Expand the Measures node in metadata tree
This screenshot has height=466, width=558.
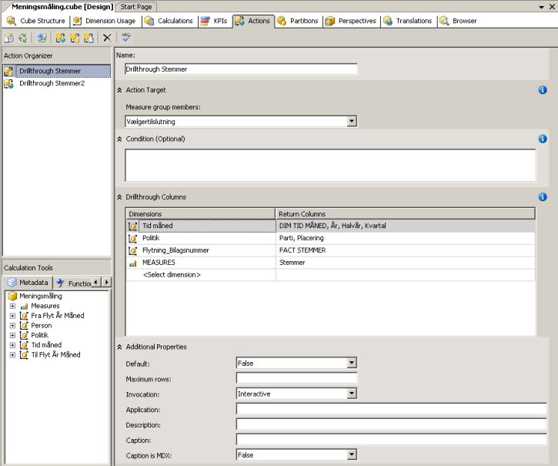12,306
